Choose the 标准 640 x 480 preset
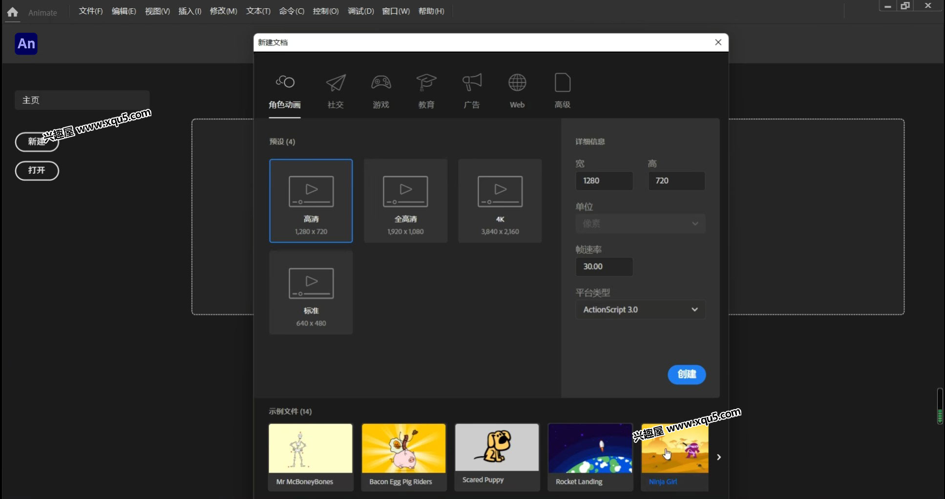This screenshot has width=945, height=499. click(x=311, y=292)
